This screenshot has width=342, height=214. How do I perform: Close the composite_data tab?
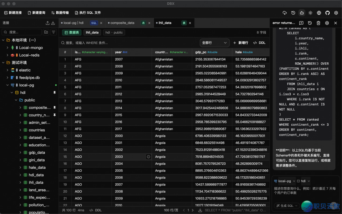tap(149, 23)
